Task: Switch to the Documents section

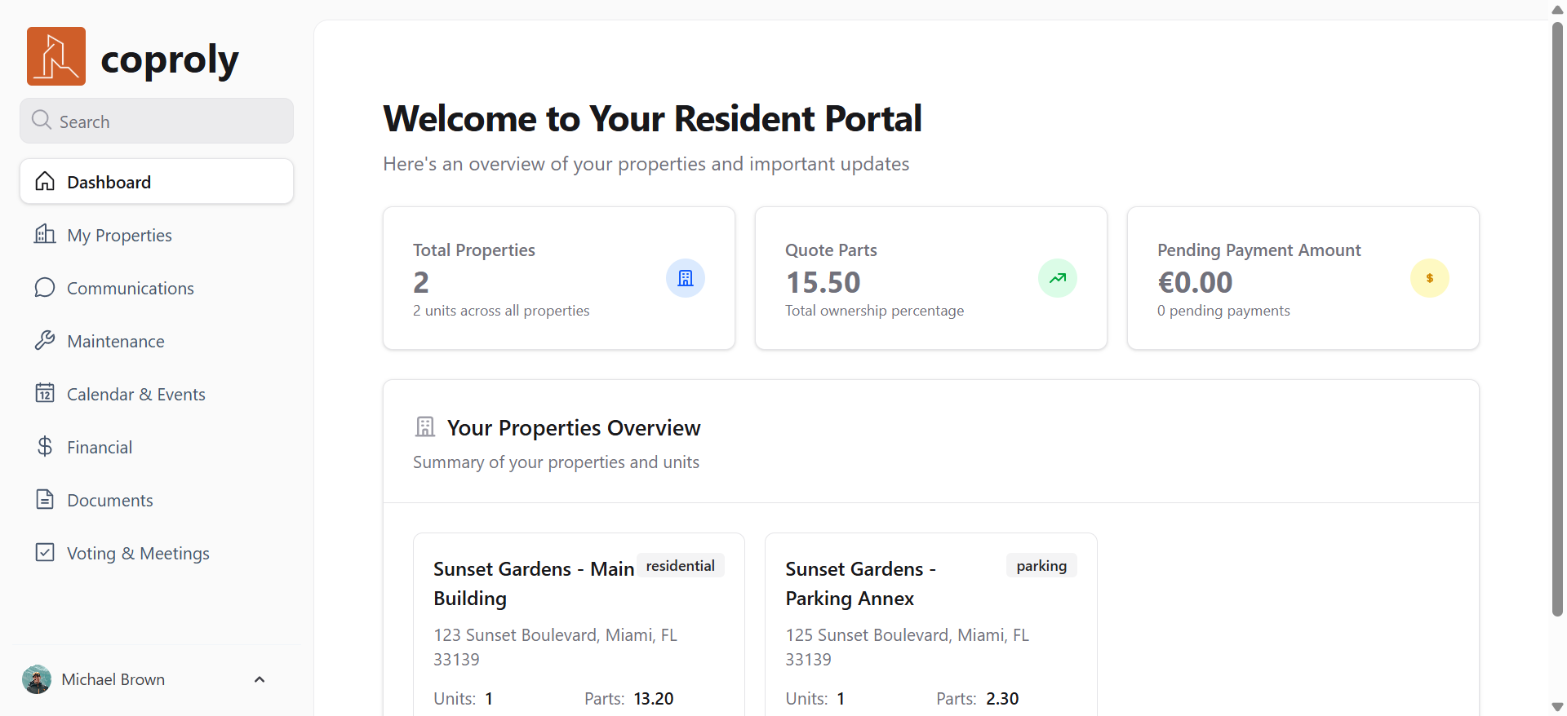Action: pyautogui.click(x=109, y=499)
